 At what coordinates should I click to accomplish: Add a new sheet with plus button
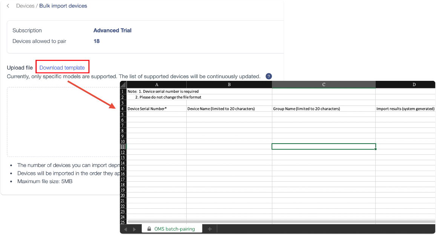(x=210, y=229)
